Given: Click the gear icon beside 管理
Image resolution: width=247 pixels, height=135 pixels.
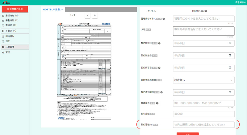Looking at the screenshot, I should pyautogui.click(x=3, y=53).
